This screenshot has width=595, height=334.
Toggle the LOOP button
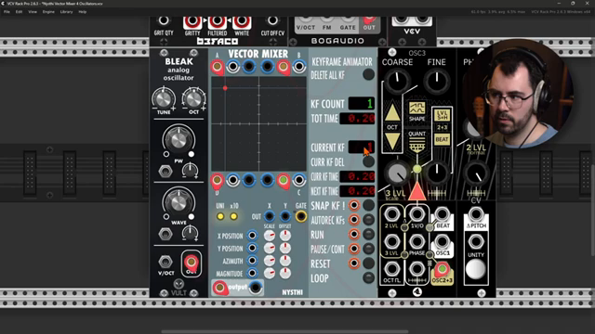pos(368,277)
